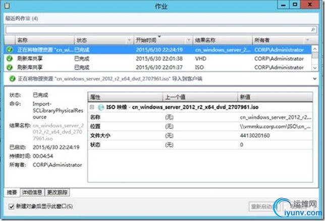Collapse the ISO 映像 tree node
This screenshot has width=325, height=221.
pos(92,107)
